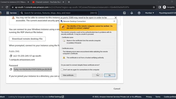Open Unified Settings link
Screen dimensions: 176x99
[x=56, y=97]
